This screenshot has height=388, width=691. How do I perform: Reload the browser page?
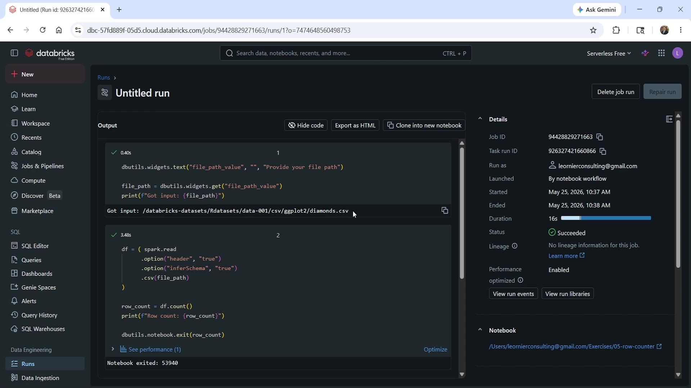[x=42, y=30]
